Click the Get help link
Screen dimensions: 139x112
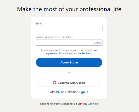click(93, 104)
